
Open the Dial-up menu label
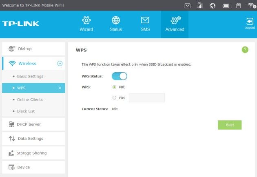point(25,49)
